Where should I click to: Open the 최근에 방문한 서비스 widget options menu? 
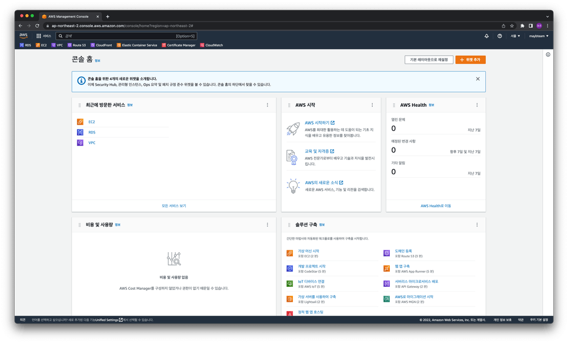pyautogui.click(x=267, y=105)
